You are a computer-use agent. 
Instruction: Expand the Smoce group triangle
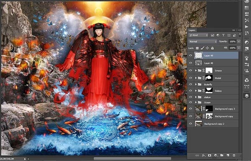(196, 70)
